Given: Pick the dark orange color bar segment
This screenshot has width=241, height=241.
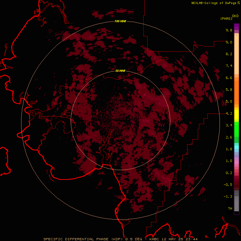Looking at the screenshot, I should click(236, 93).
